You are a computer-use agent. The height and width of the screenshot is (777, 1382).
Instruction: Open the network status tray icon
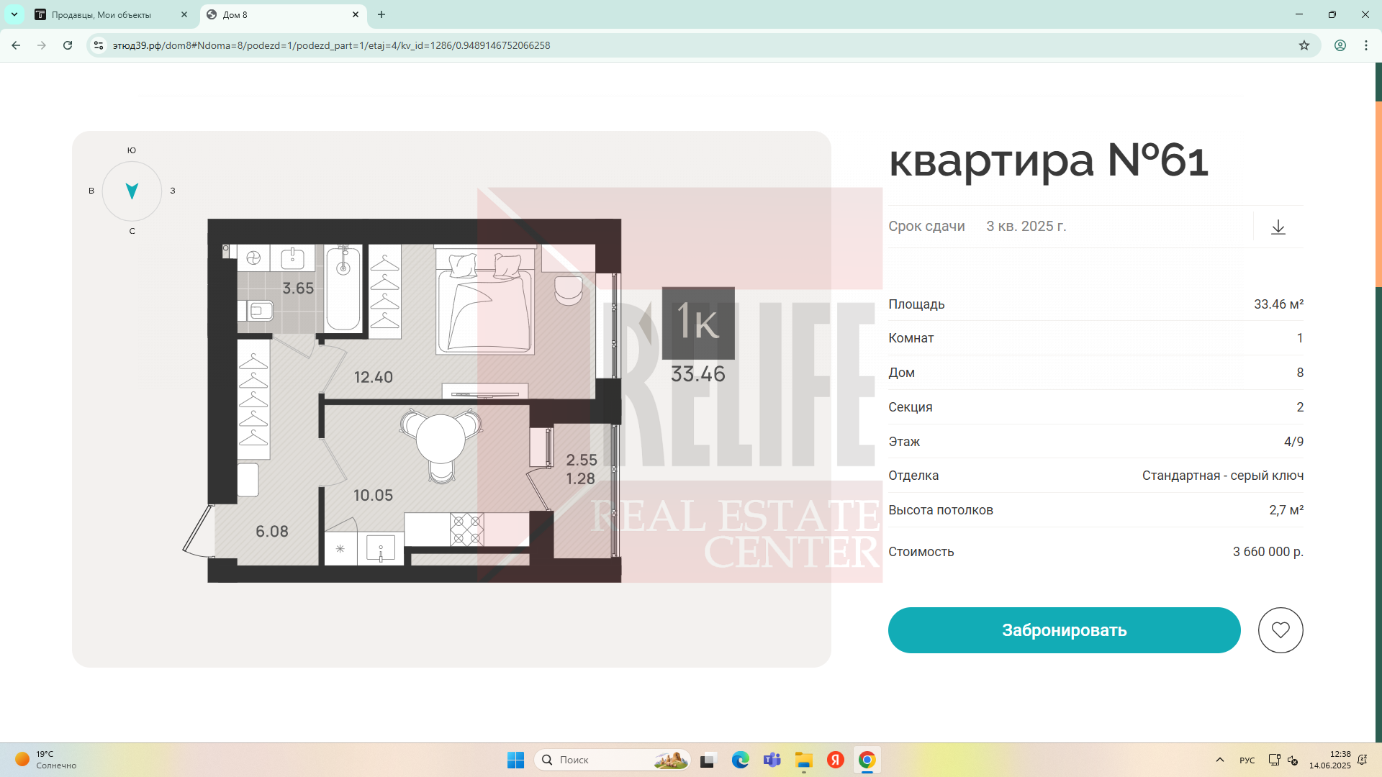pyautogui.click(x=1274, y=760)
